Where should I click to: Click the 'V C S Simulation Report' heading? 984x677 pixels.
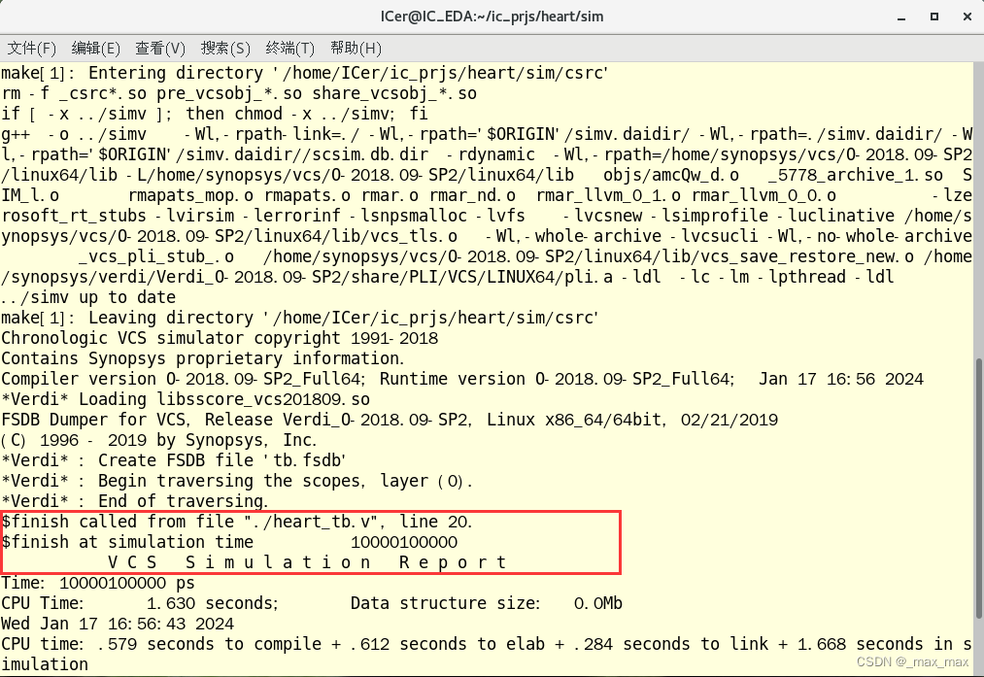(x=308, y=562)
